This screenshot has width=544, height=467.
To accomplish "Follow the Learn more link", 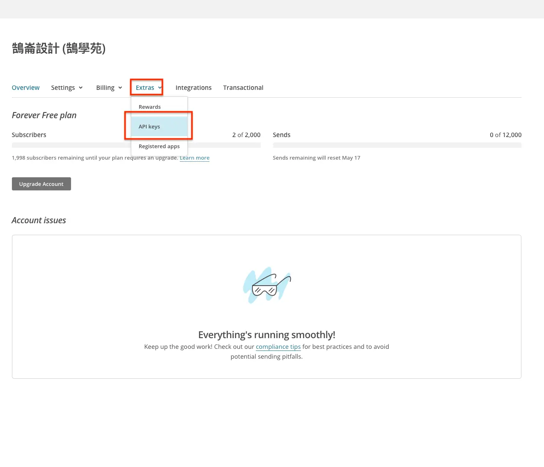I will (x=195, y=158).
